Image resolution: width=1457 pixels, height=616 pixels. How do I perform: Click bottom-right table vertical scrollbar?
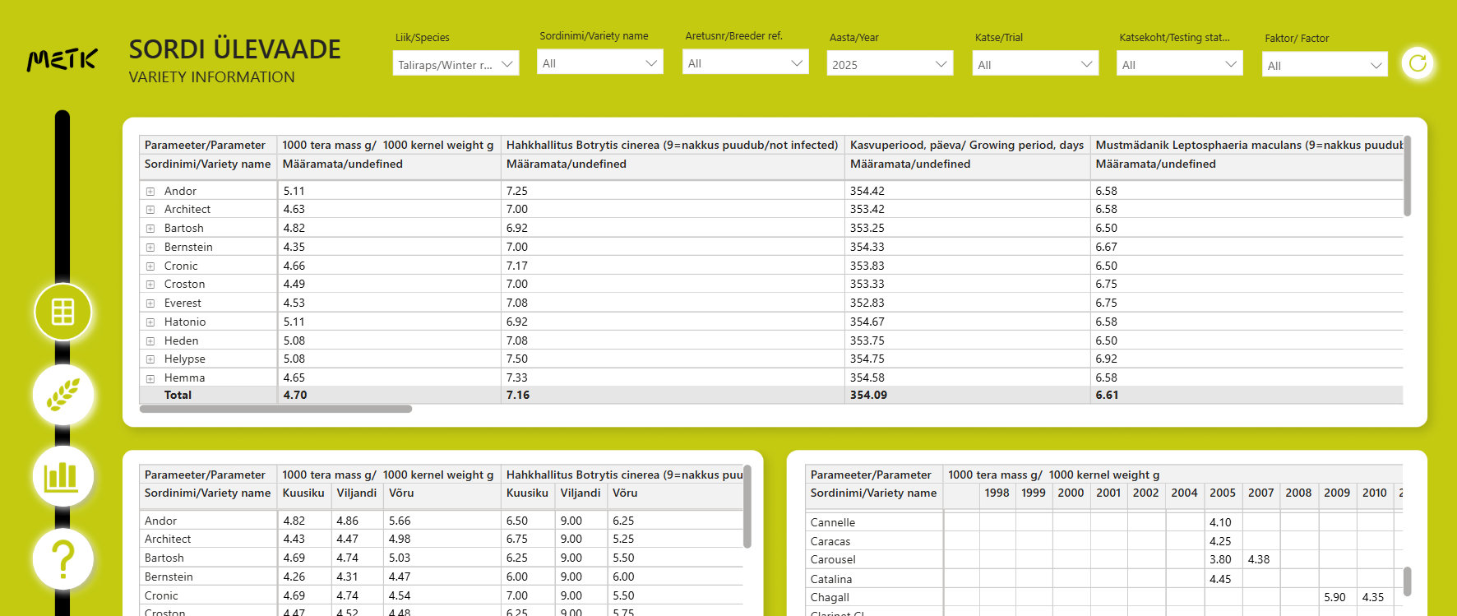pos(1407,581)
